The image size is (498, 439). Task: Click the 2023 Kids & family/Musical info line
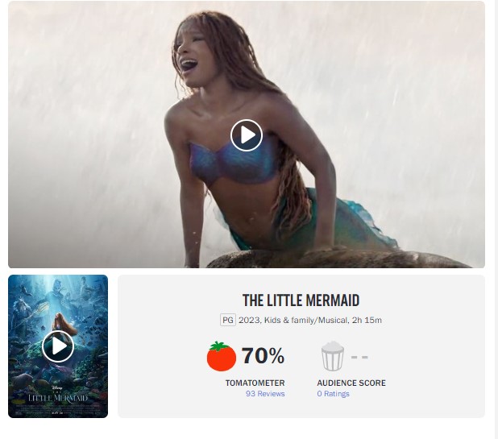310,320
